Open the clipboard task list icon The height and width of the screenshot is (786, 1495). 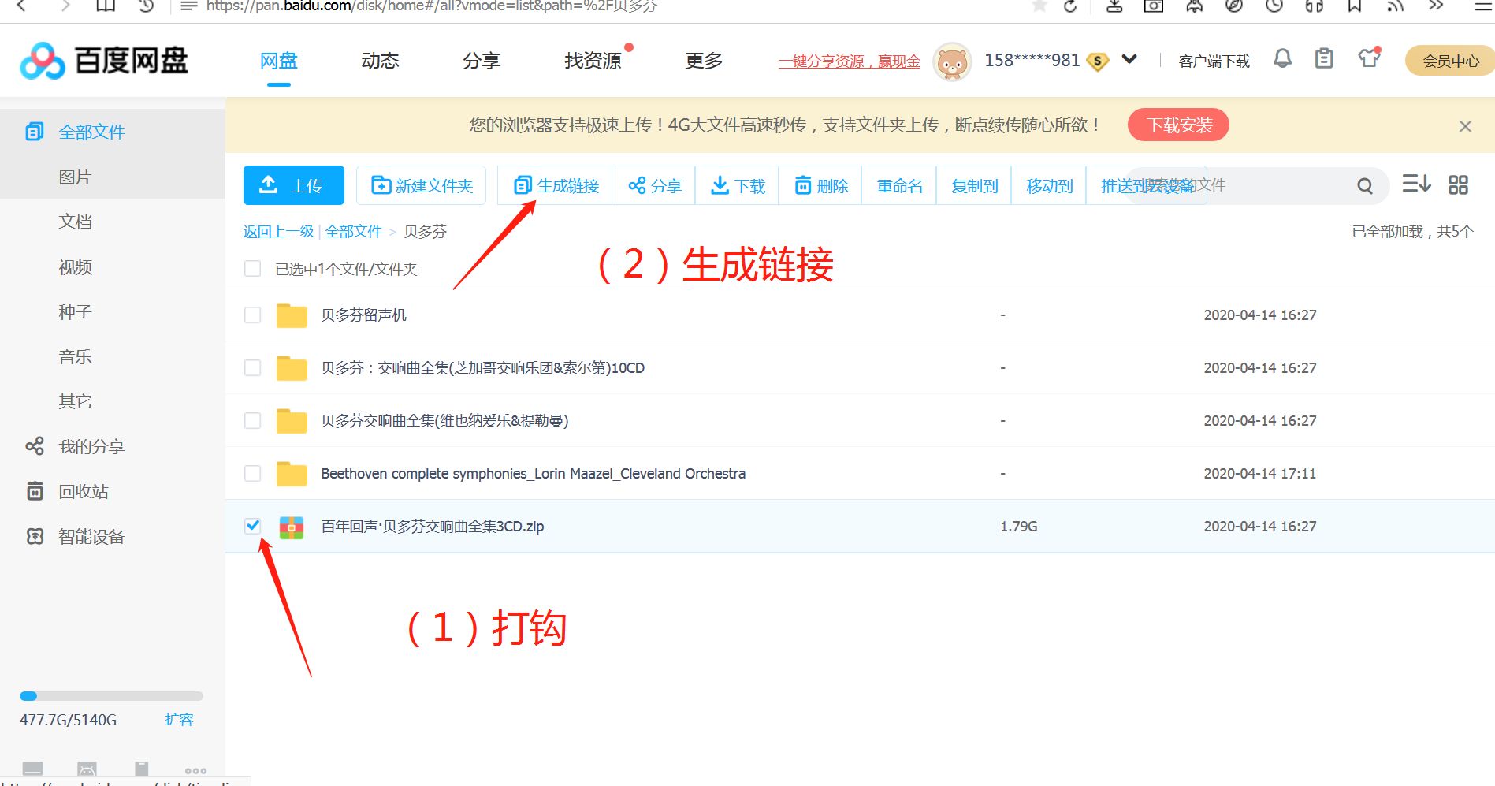1324,59
